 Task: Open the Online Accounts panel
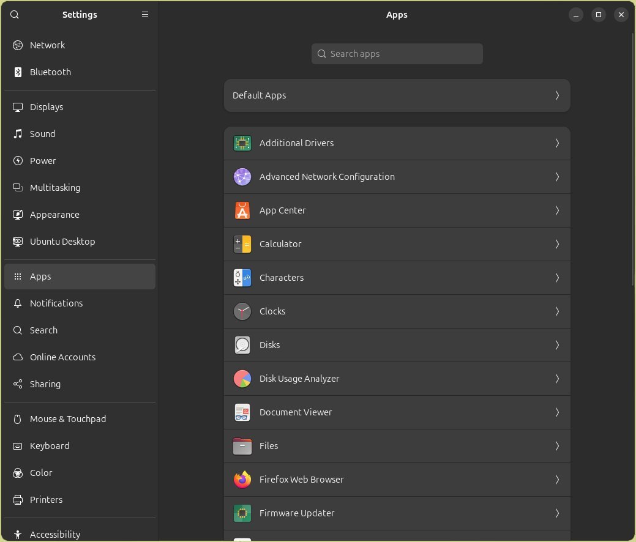pos(62,357)
